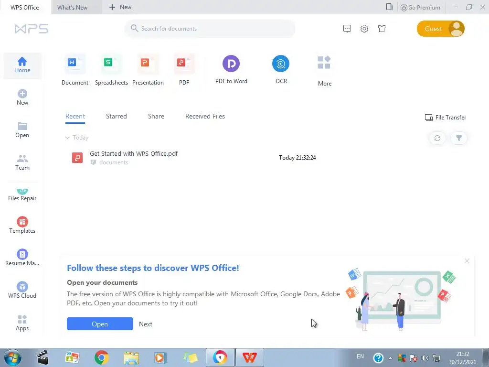
Task: Create a new Document
Action: [75, 71]
